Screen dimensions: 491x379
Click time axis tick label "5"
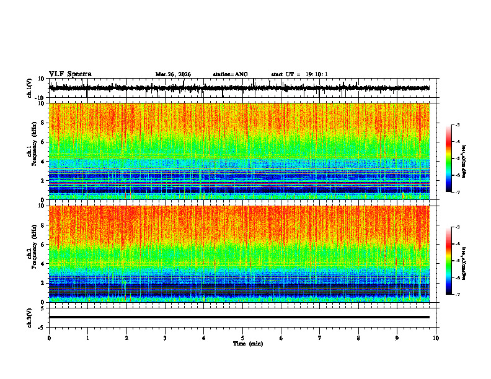[x=242, y=338]
